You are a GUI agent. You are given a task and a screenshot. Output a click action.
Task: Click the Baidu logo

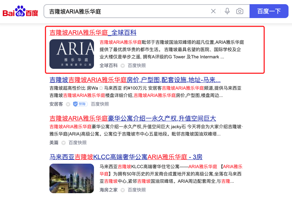(x=20, y=11)
